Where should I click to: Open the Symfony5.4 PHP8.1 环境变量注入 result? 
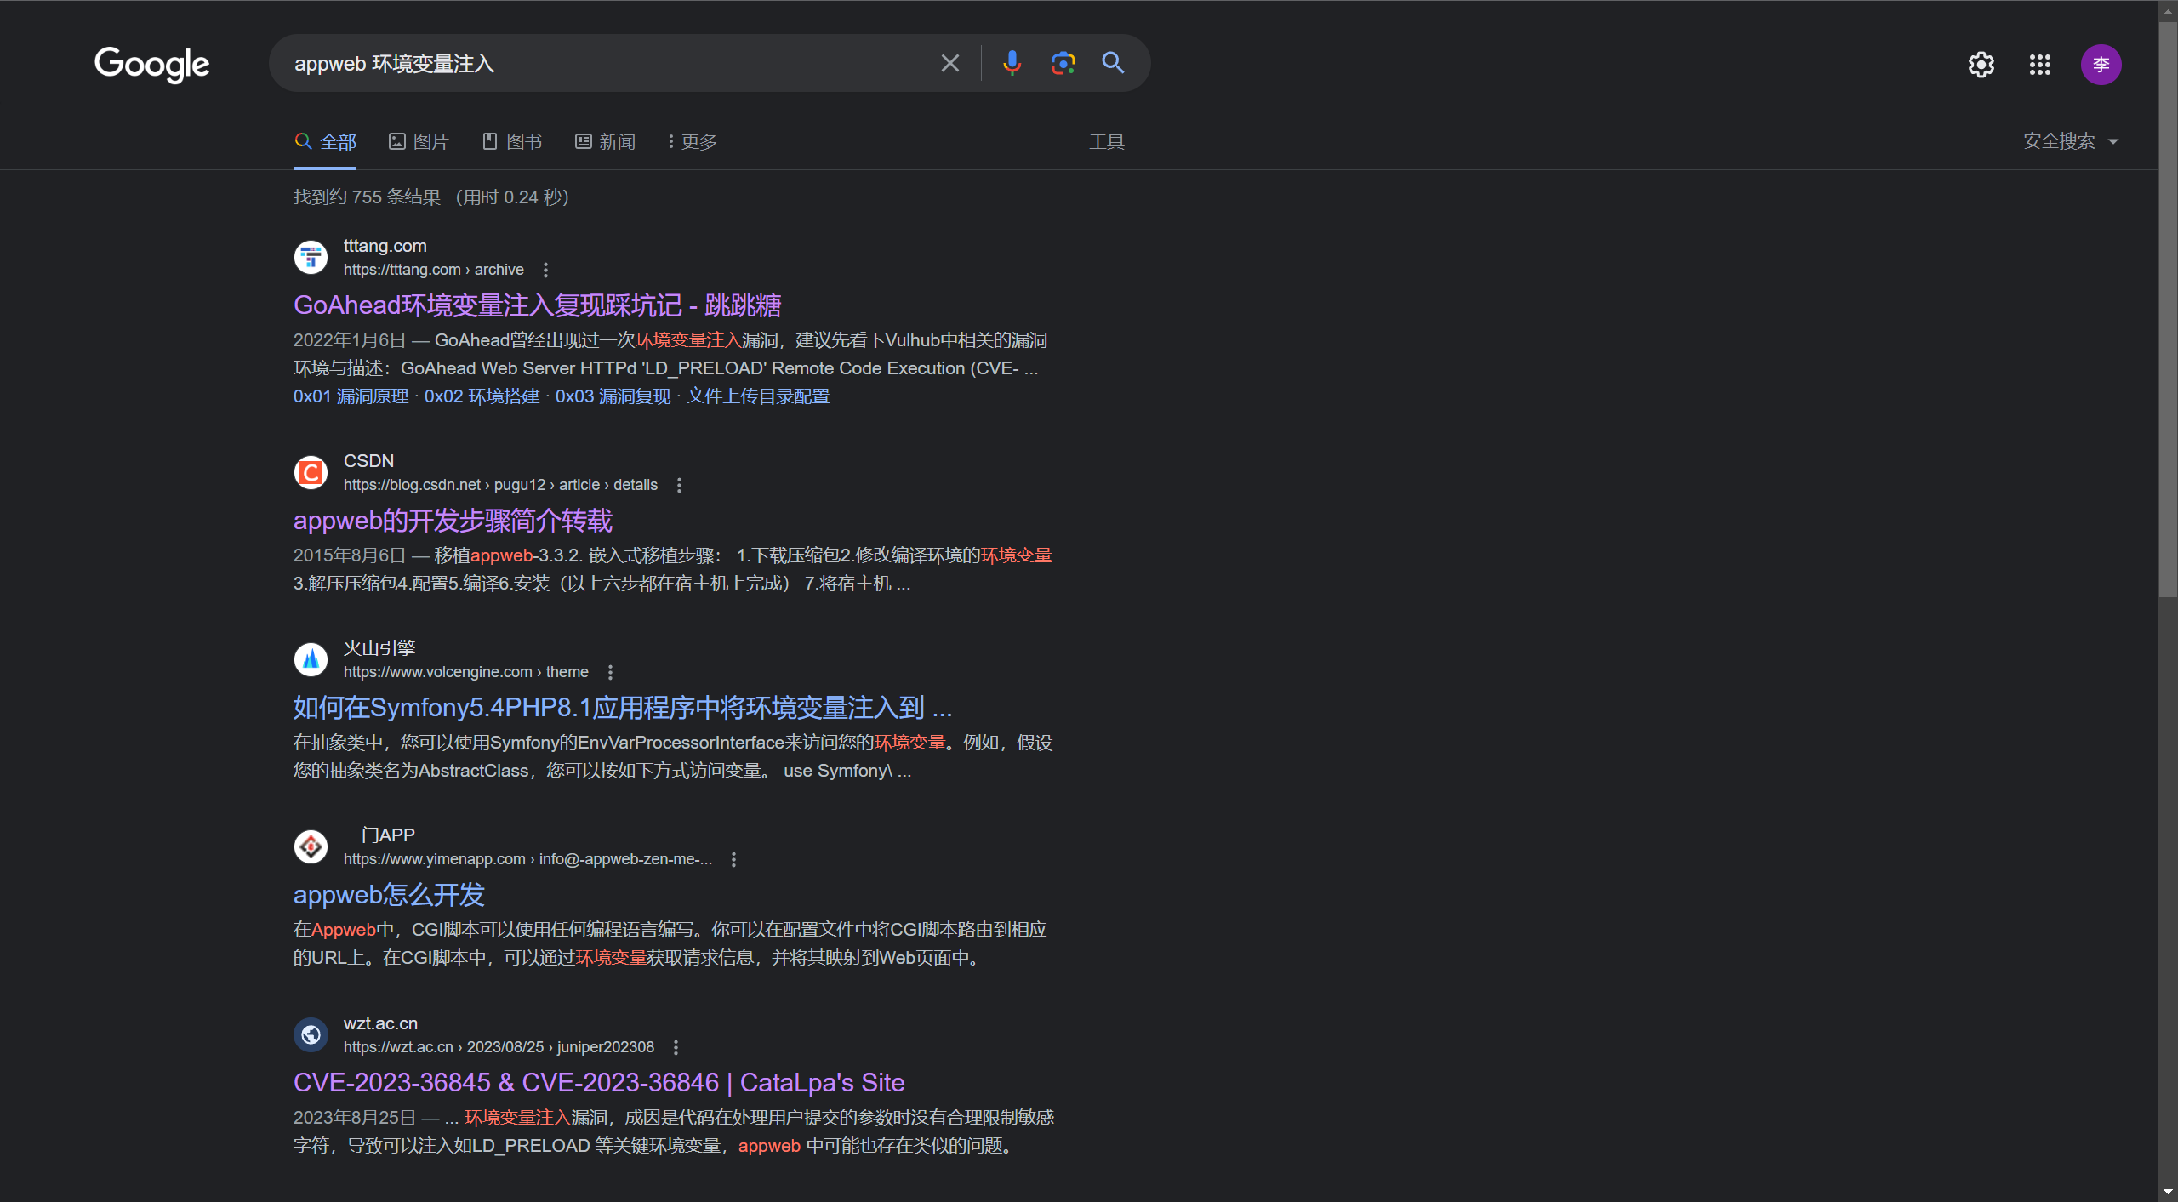pos(623,707)
